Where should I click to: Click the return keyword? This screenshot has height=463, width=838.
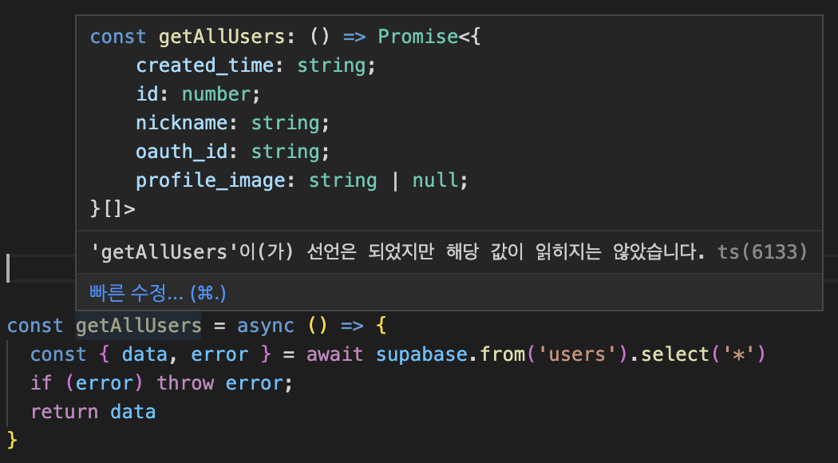point(64,412)
